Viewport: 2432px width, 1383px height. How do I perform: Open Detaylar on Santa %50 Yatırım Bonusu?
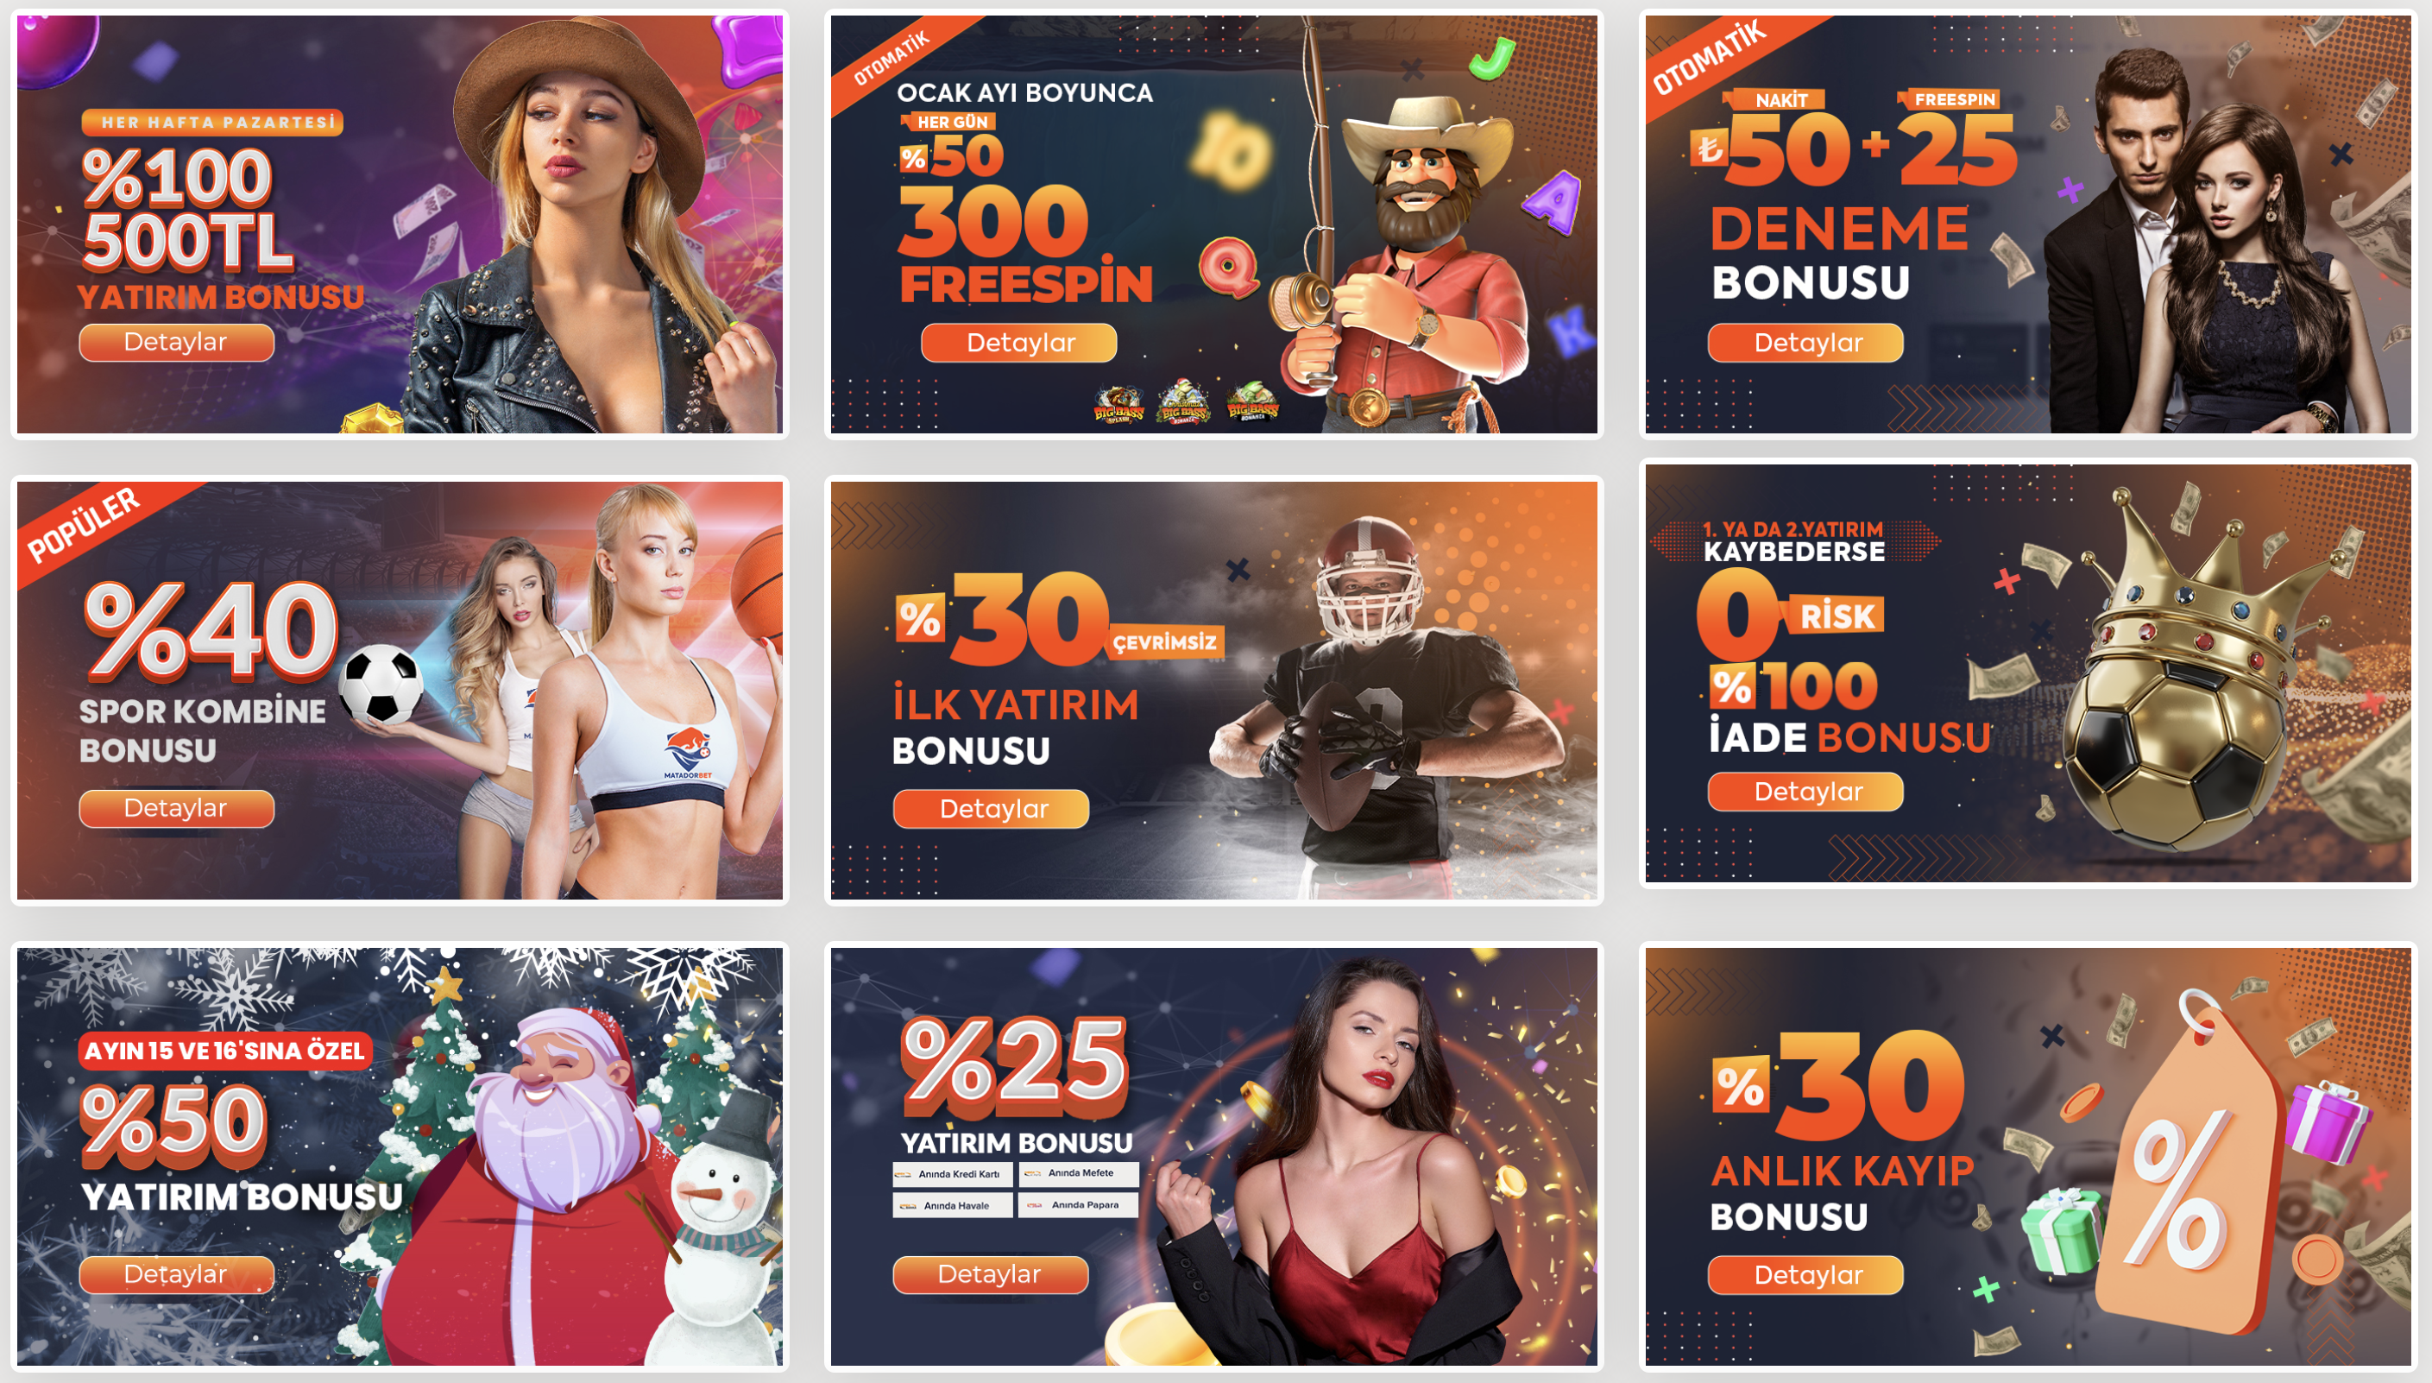(177, 1275)
